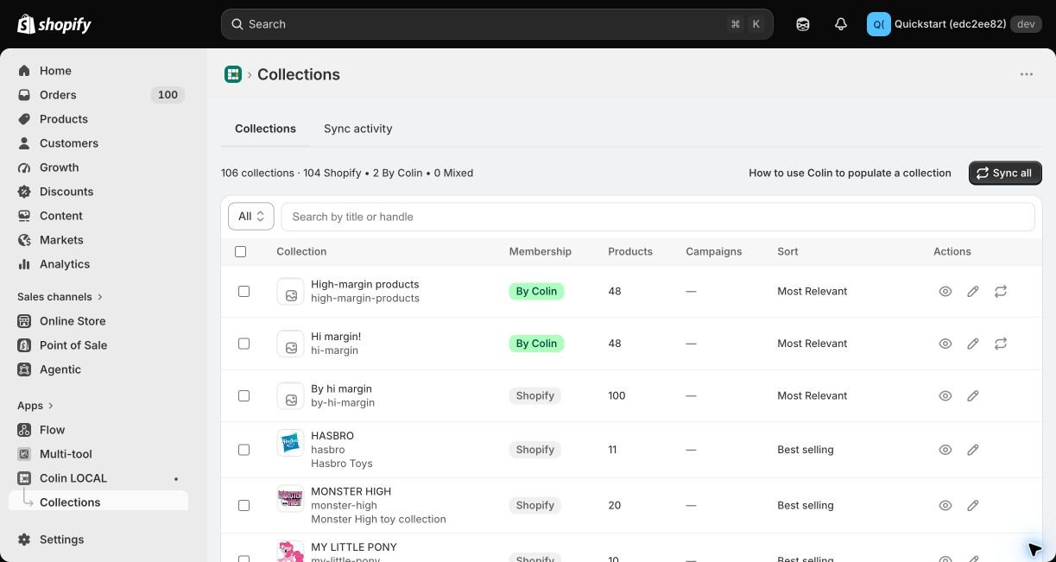Click the Multi-tool app icon
The width and height of the screenshot is (1056, 562).
coord(24,454)
